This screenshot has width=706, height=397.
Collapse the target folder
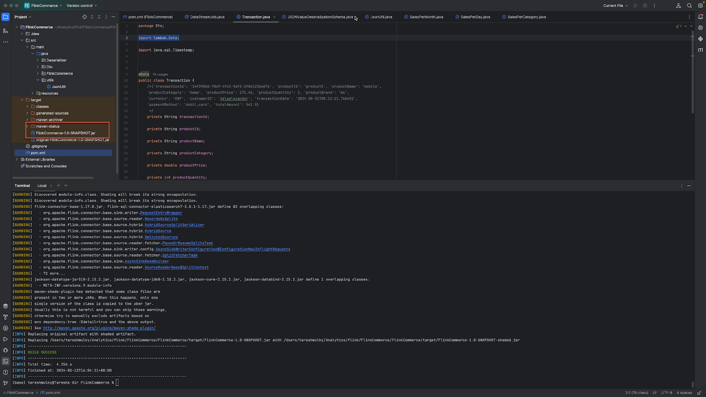[22, 100]
